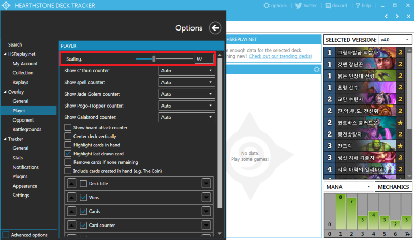Click the Hearthstone Deck Tracker logo icon

pyautogui.click(x=6, y=5)
